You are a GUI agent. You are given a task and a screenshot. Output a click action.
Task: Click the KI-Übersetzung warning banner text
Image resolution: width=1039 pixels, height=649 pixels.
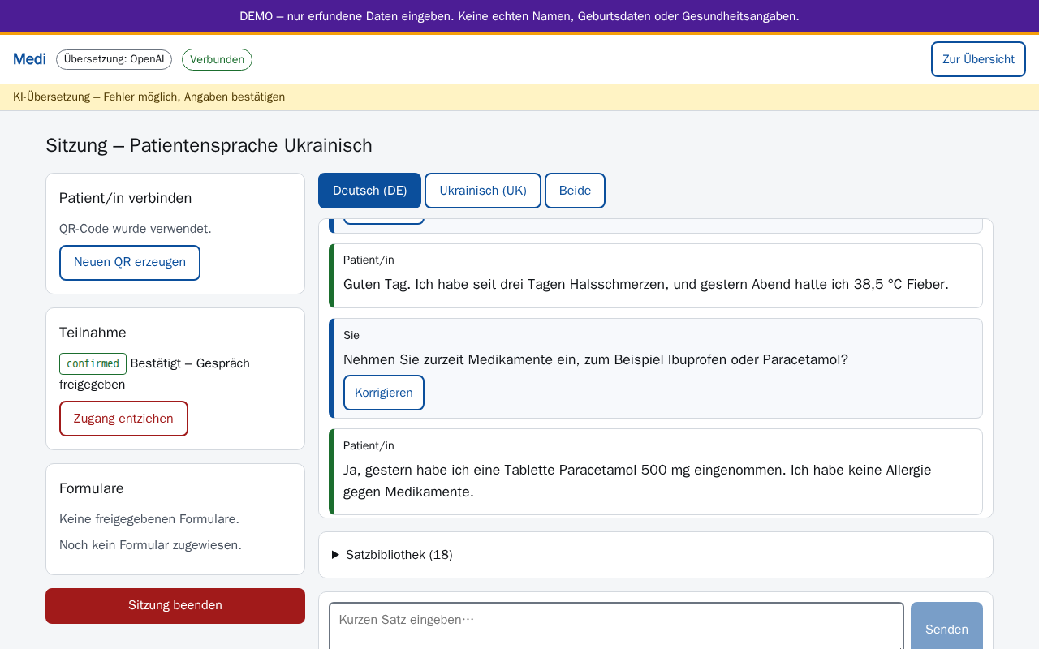click(149, 97)
